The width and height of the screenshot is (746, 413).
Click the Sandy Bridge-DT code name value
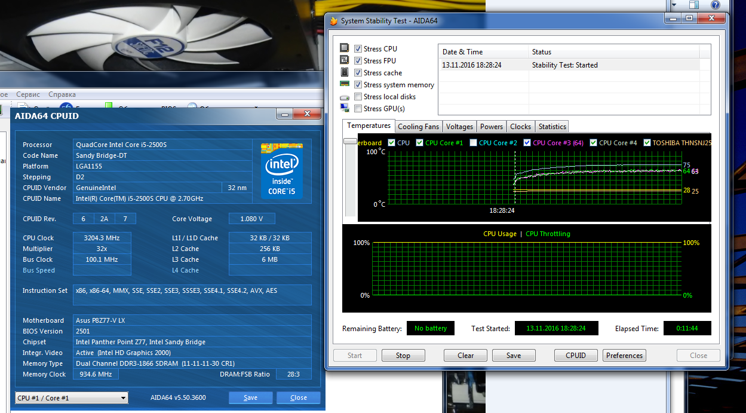click(162, 155)
